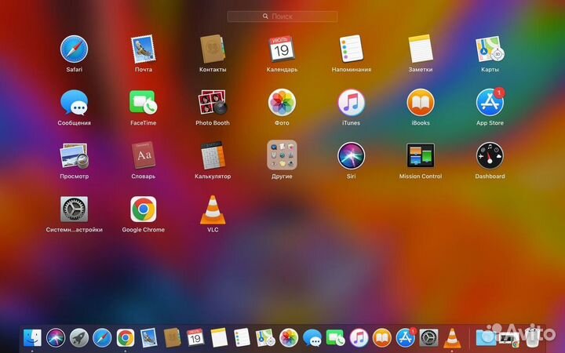This screenshot has height=353, width=565.
Task: Open the blue folder stack in the Dock
Action: click(x=486, y=338)
